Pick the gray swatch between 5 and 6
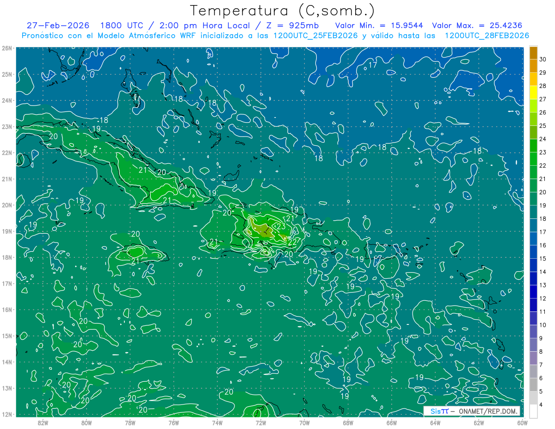 pyautogui.click(x=533, y=385)
